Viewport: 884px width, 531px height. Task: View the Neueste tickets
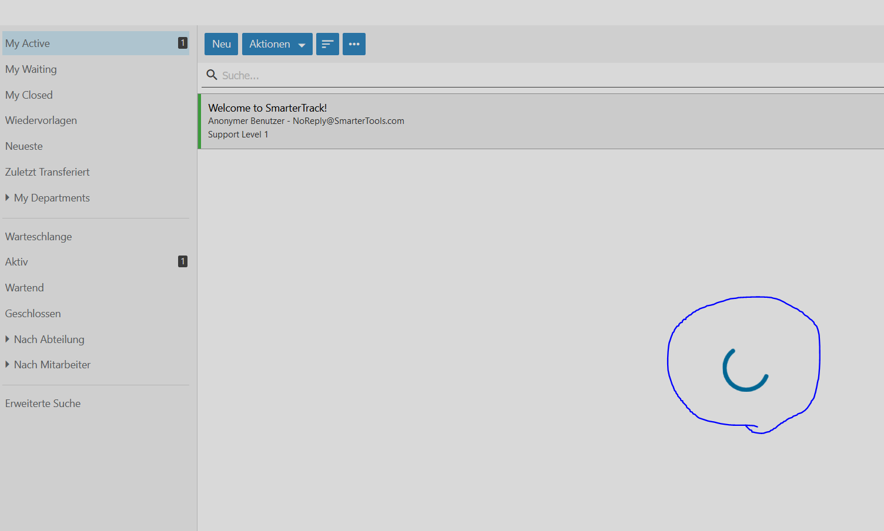point(24,146)
